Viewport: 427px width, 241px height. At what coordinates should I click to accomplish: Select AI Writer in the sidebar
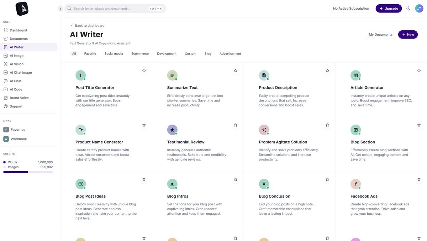pyautogui.click(x=29, y=47)
